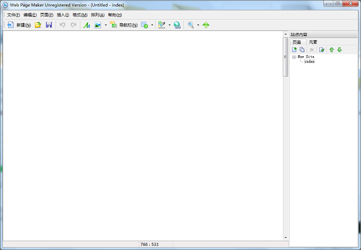Screen dimensions: 361x250
Task: Click the add new page icon in site panel
Action: 294,49
